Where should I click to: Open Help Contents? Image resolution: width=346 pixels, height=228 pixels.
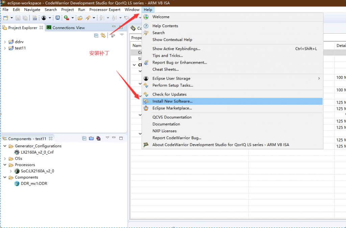point(232,26)
